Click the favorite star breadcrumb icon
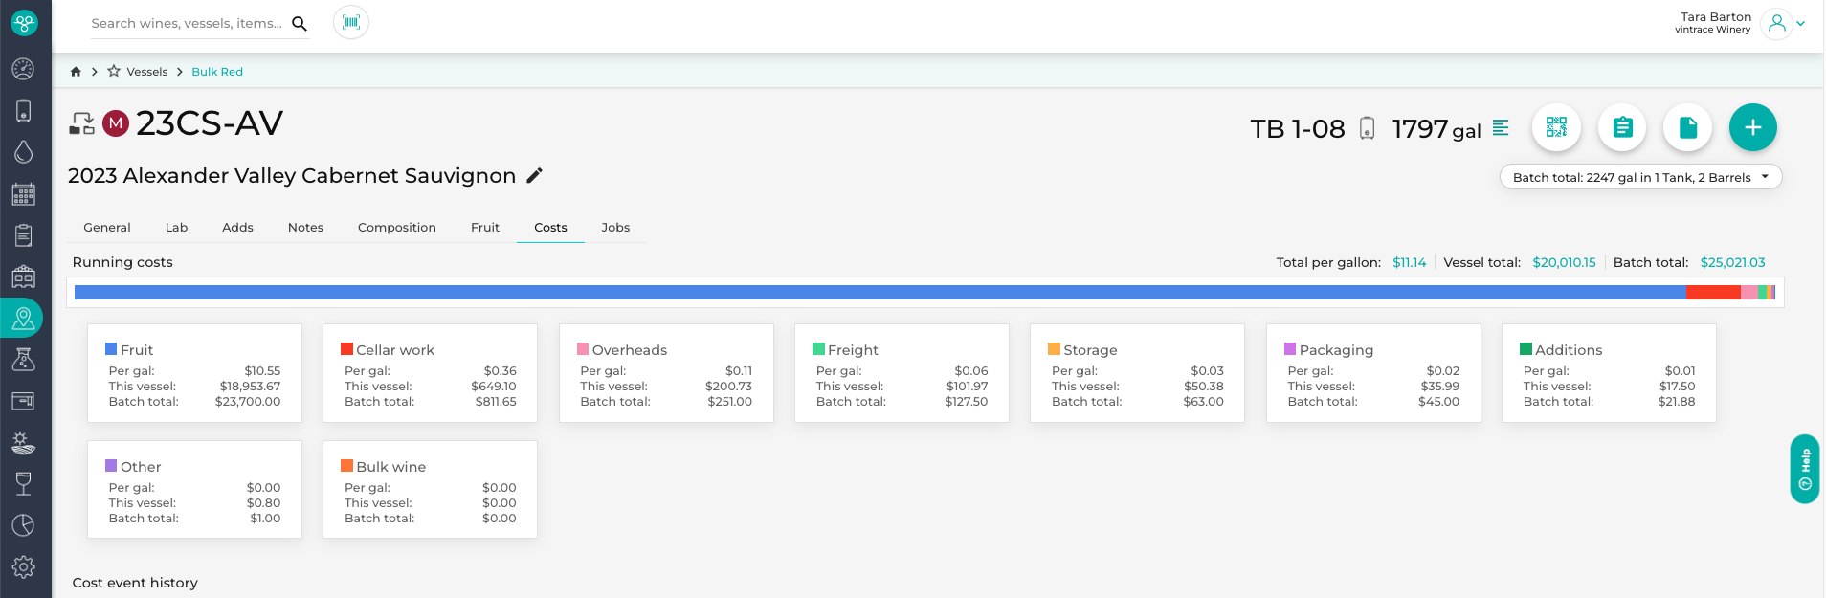 pyautogui.click(x=114, y=72)
